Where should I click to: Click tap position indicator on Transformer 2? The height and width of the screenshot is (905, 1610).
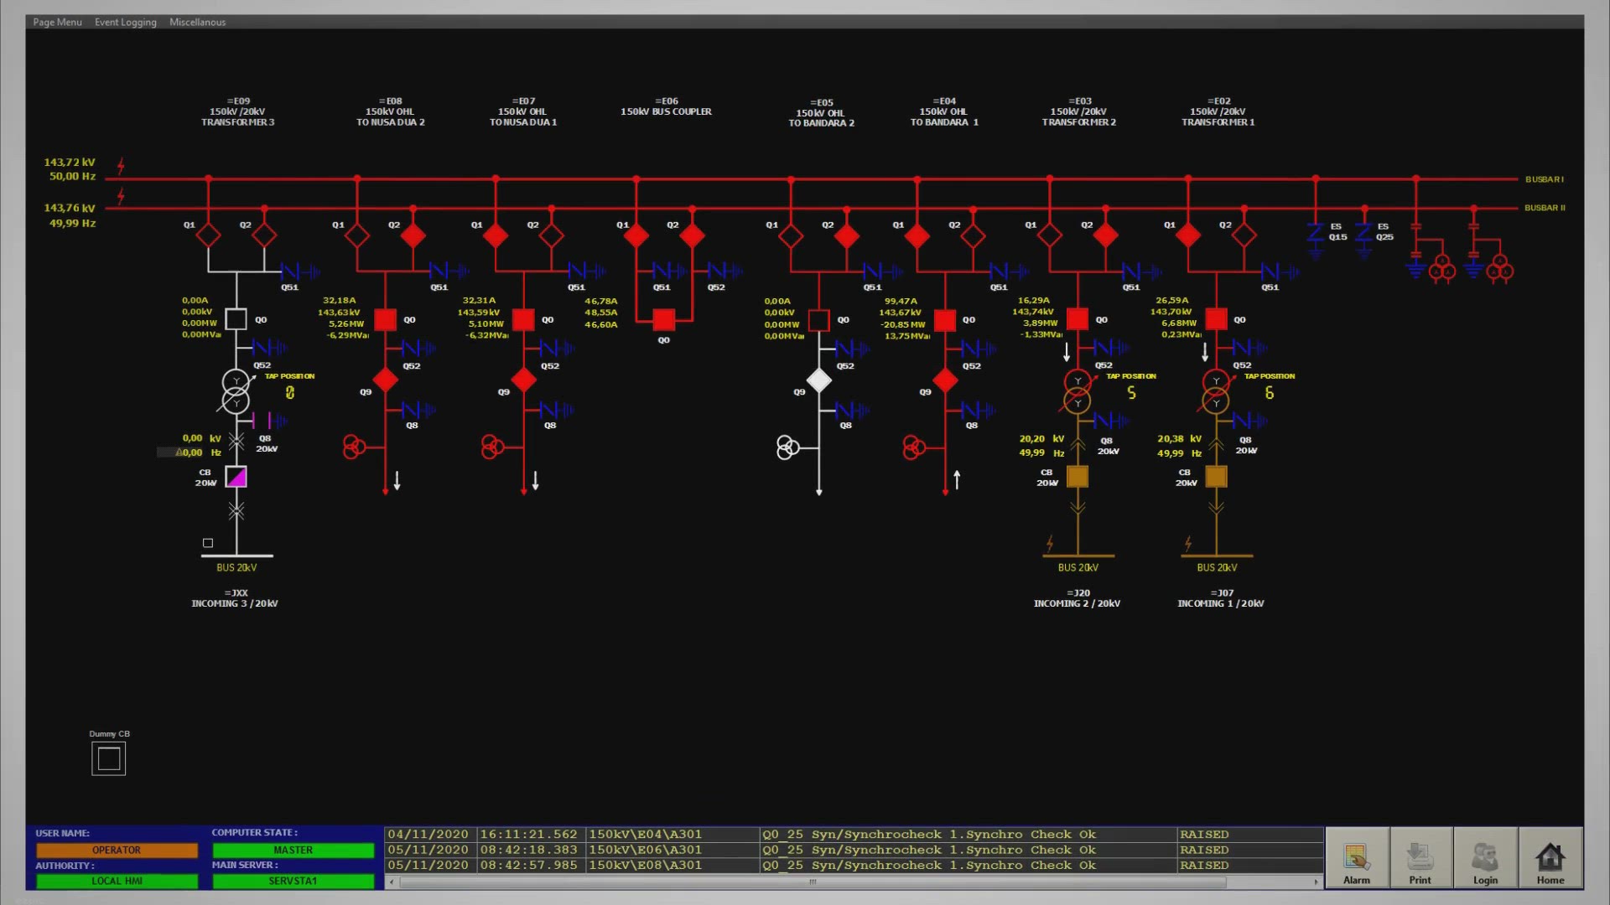(x=1131, y=390)
